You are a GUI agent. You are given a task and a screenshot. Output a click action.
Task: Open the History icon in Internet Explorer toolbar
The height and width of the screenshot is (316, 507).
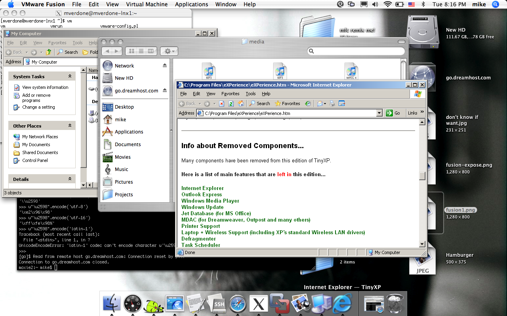point(308,103)
